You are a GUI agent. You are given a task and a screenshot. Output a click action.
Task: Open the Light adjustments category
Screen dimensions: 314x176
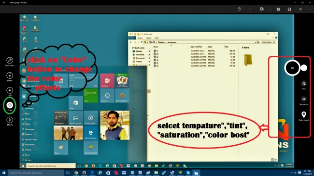[x=10, y=91]
